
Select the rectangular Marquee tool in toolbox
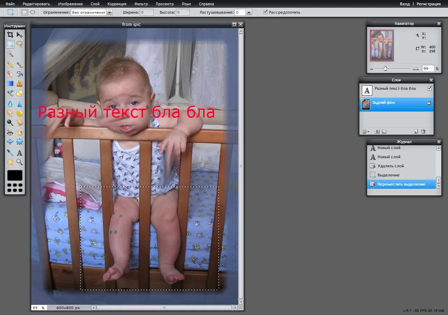(10, 44)
